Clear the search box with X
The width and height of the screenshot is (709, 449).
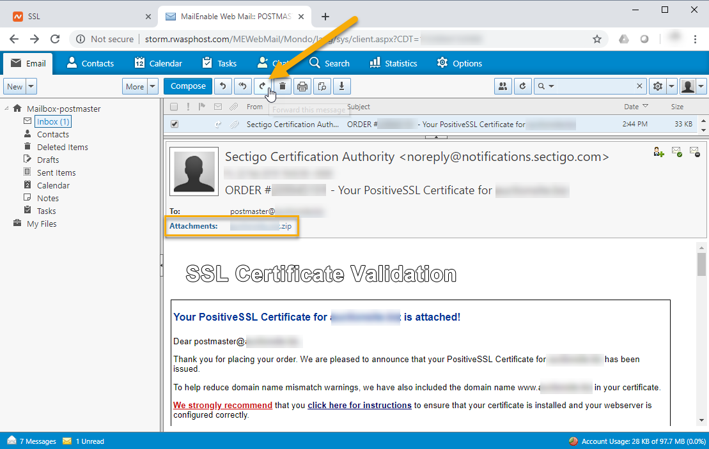click(x=639, y=86)
